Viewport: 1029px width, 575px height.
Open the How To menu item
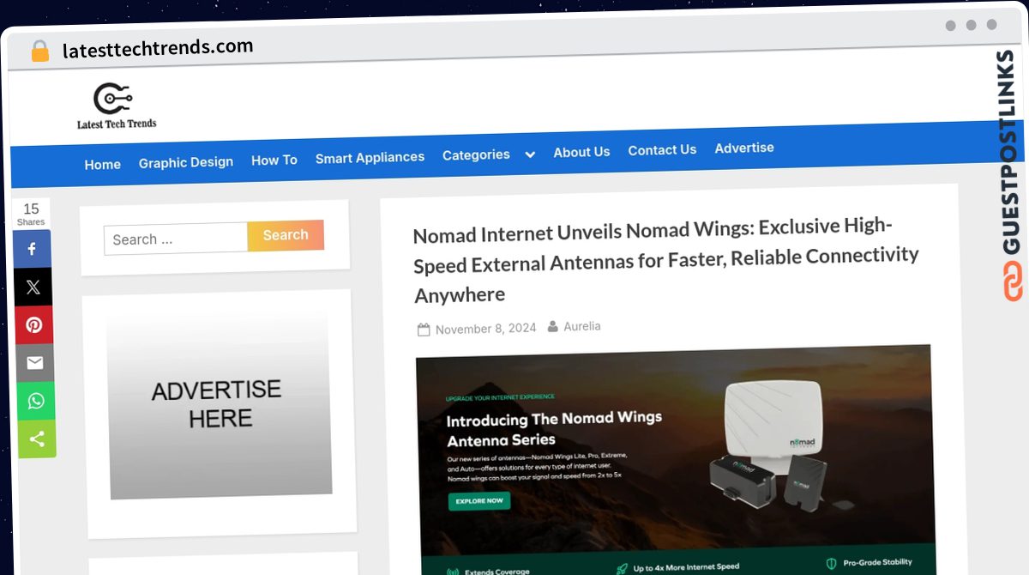[x=274, y=160]
